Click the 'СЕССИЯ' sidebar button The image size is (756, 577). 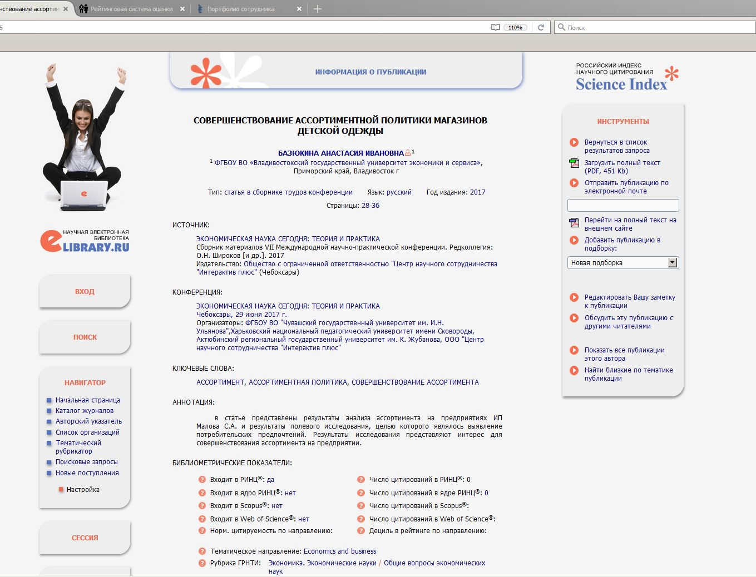pyautogui.click(x=85, y=538)
